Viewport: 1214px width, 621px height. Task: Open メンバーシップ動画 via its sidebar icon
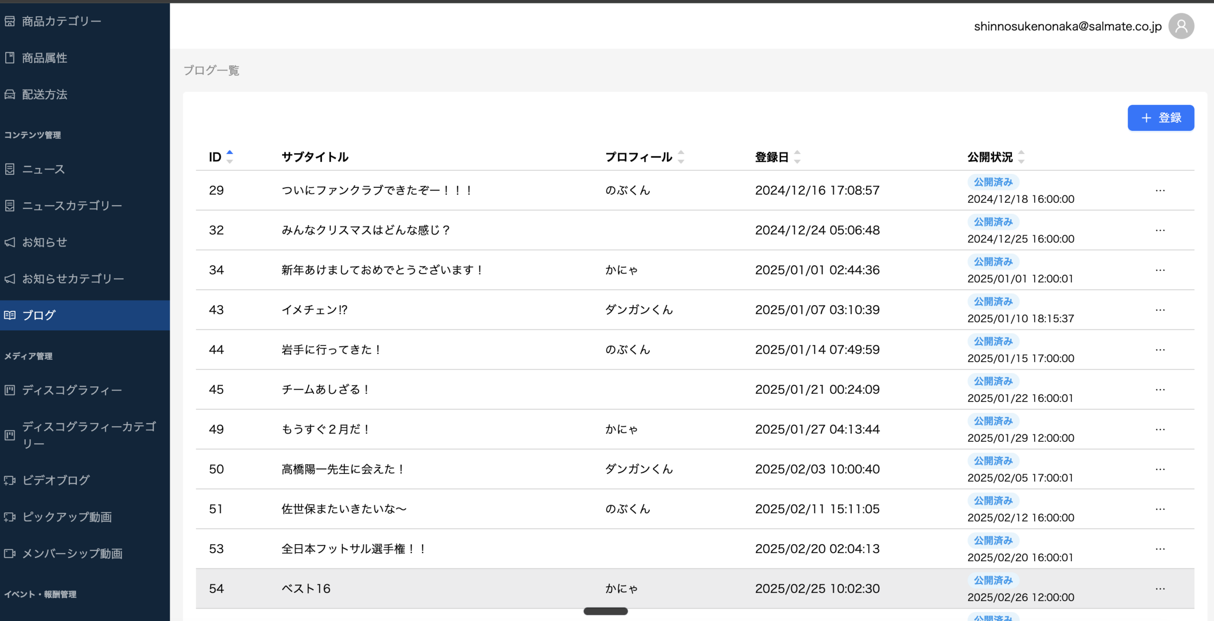(x=10, y=553)
